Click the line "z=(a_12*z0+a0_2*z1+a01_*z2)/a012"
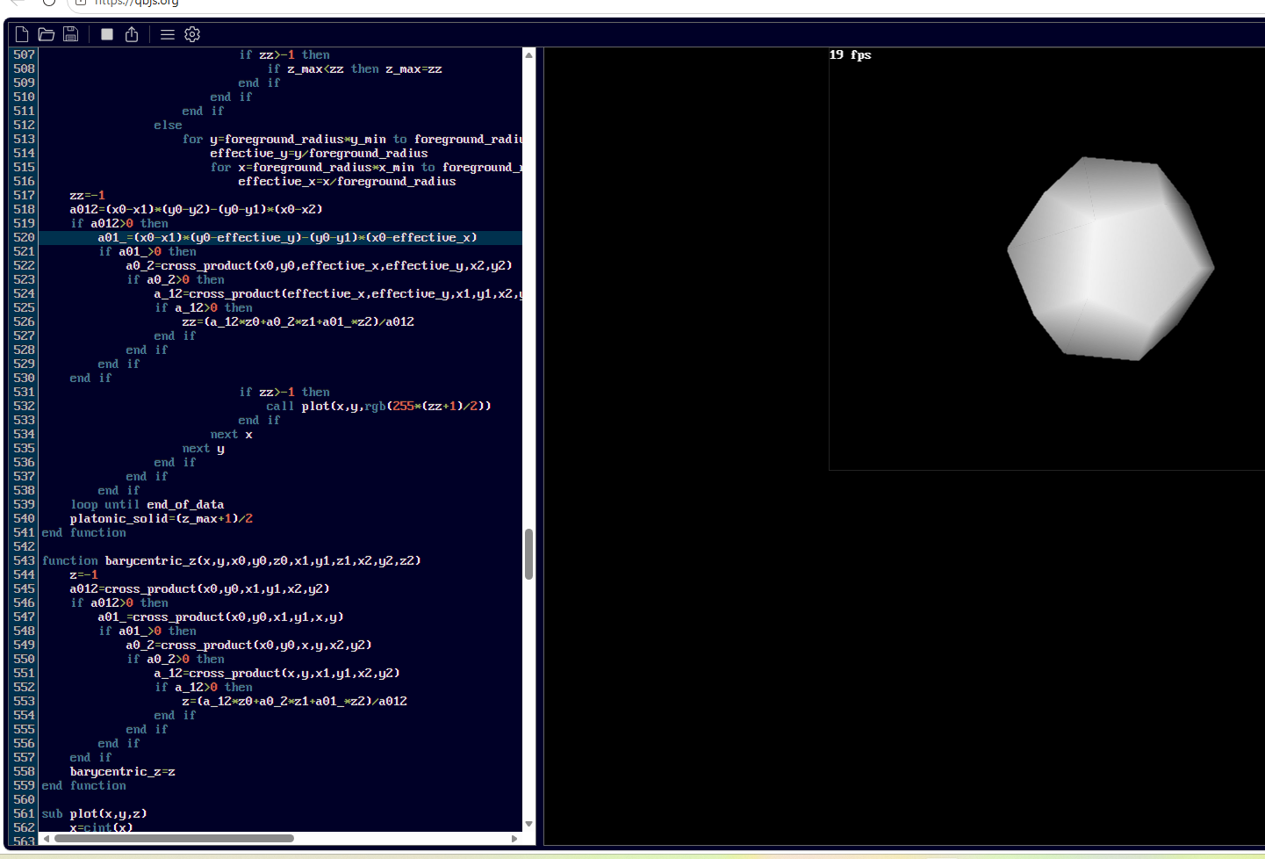Screen dimensions: 1265x859 point(294,701)
